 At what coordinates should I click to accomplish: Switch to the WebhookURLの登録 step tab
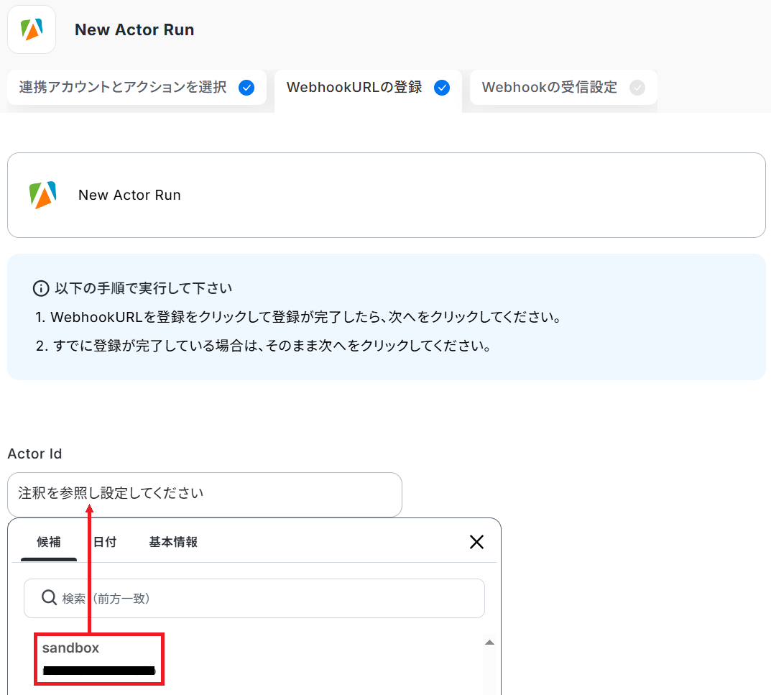coord(354,88)
